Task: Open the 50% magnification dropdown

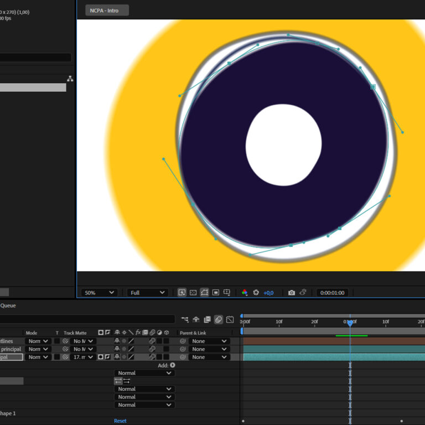Action: (99, 293)
